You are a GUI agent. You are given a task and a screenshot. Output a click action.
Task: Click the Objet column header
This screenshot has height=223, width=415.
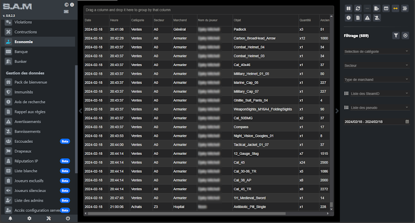click(x=237, y=20)
